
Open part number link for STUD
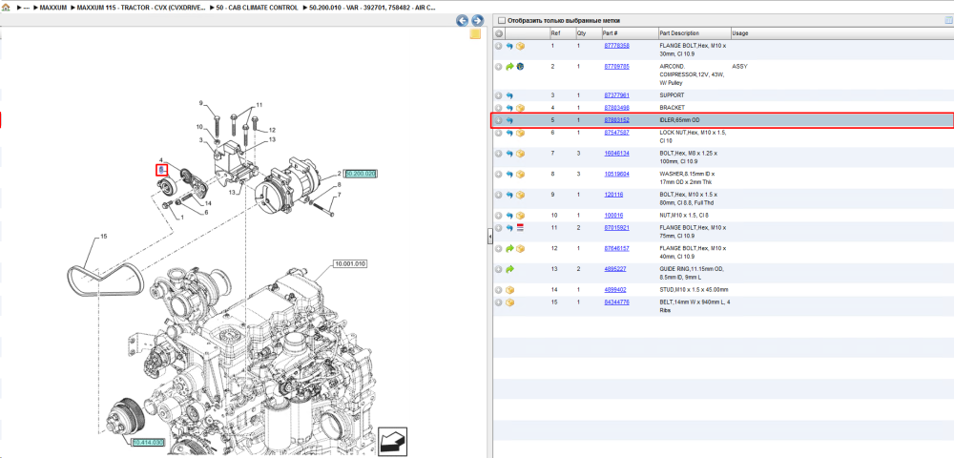[614, 289]
